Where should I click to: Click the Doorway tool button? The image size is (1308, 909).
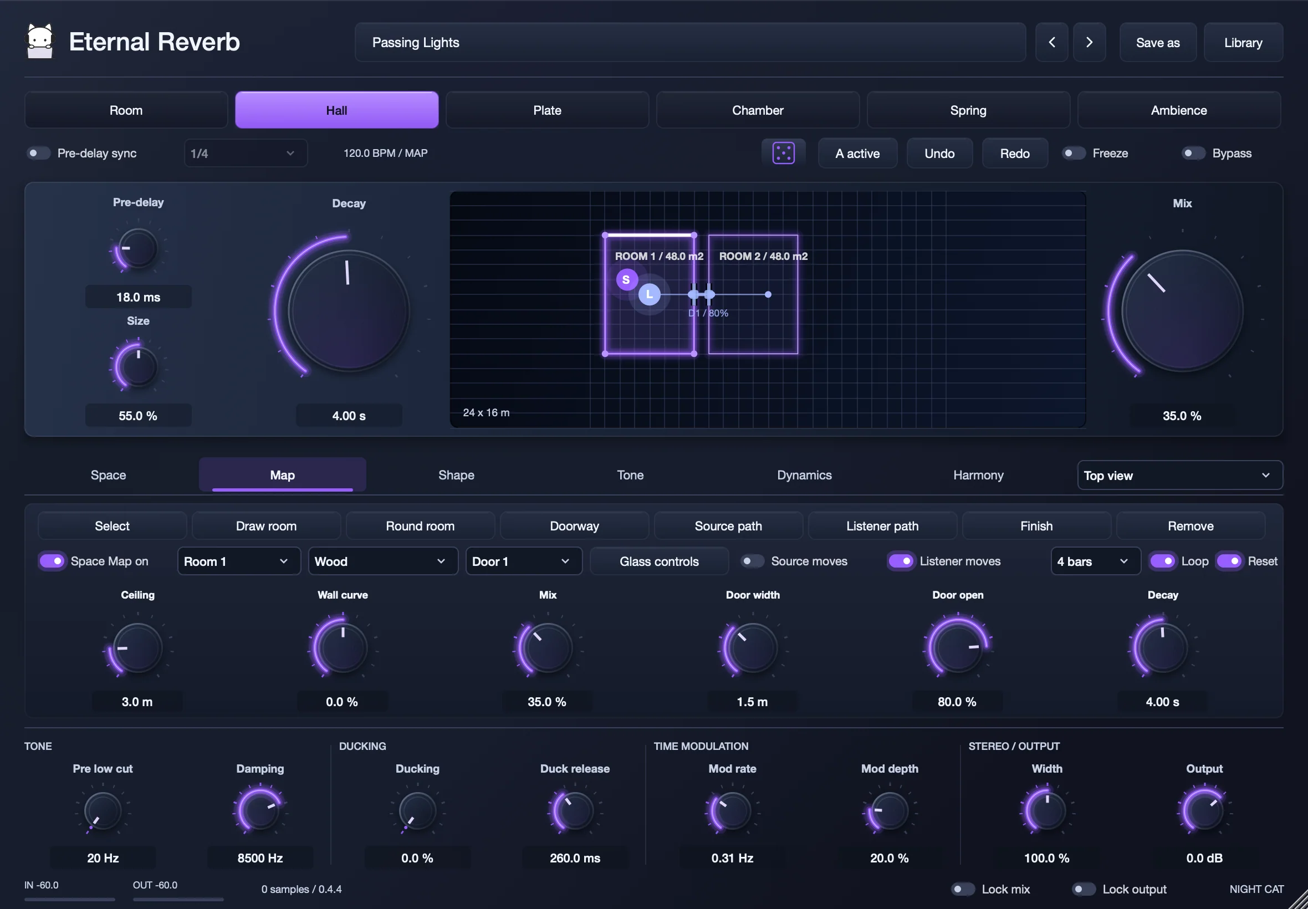[x=574, y=525]
